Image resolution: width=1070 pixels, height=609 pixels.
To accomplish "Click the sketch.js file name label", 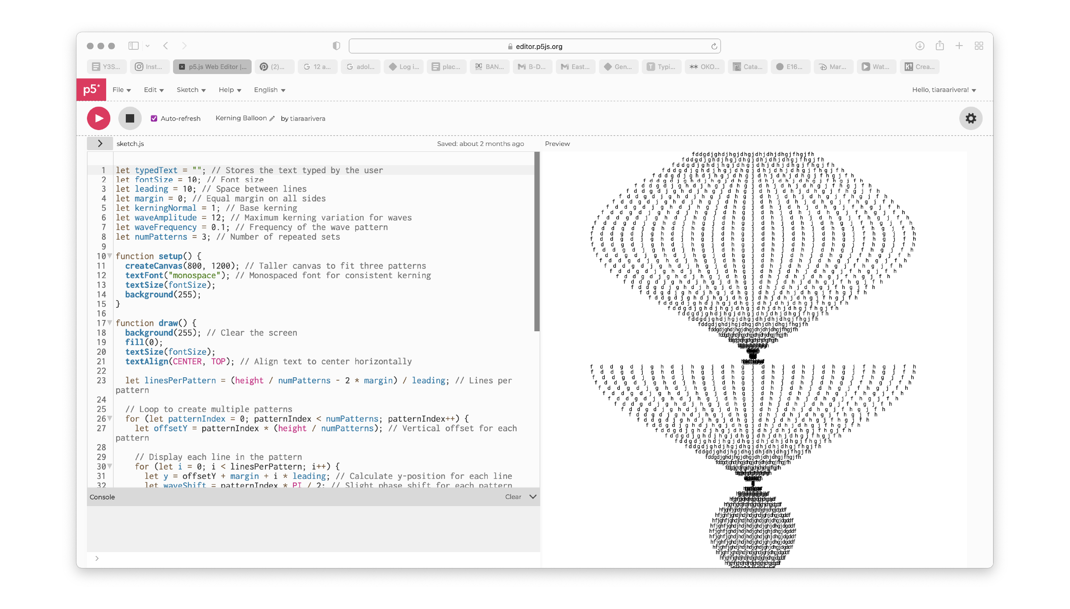I will pyautogui.click(x=130, y=143).
